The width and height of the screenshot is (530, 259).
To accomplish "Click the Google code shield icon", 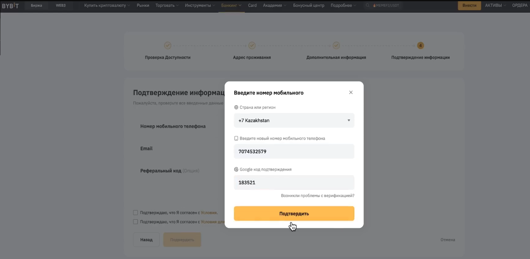I will point(236,169).
